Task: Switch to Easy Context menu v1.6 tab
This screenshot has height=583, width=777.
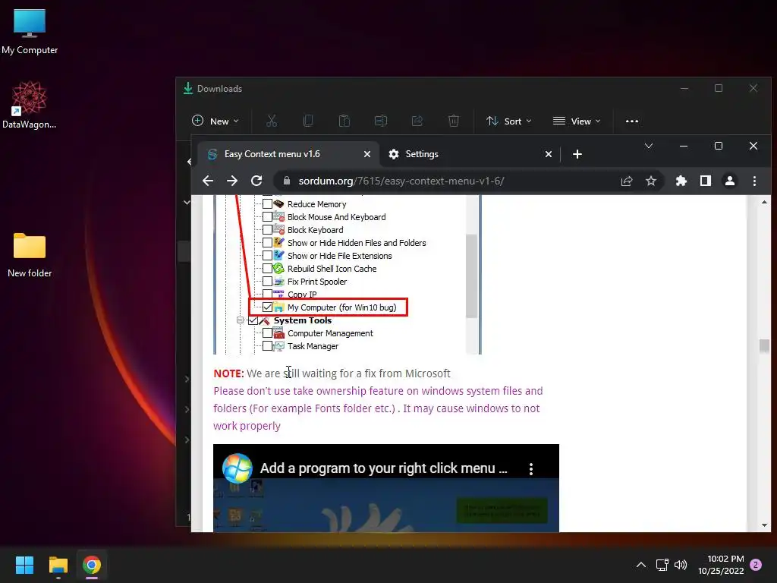Action: click(288, 154)
